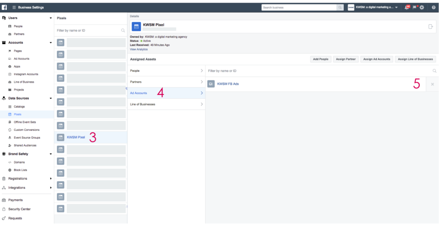Select the People assigned assets tab

tap(166, 70)
